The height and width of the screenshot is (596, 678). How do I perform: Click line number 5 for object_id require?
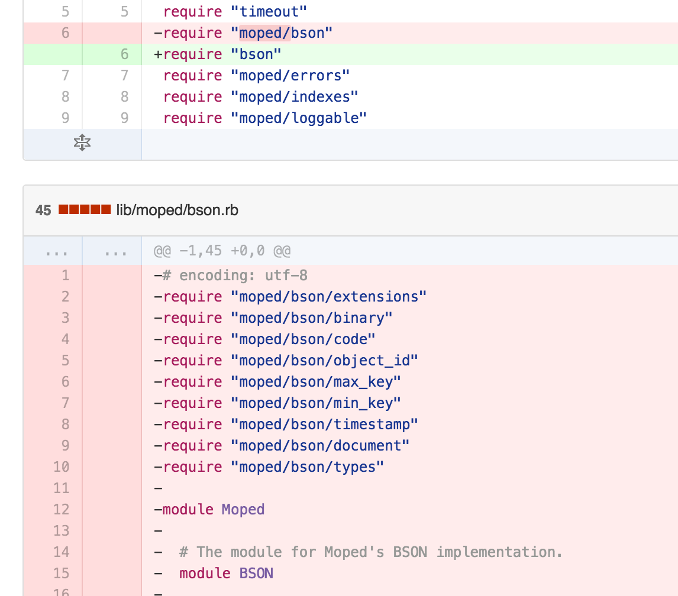65,361
